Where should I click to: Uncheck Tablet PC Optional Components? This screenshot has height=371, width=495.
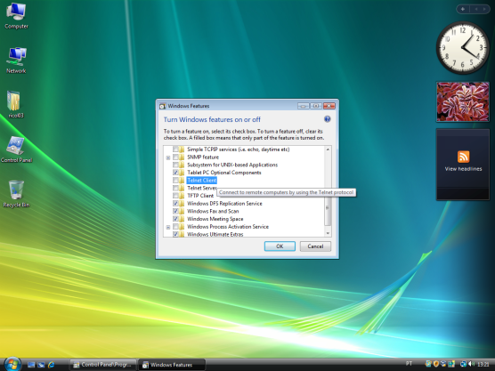[x=175, y=173]
